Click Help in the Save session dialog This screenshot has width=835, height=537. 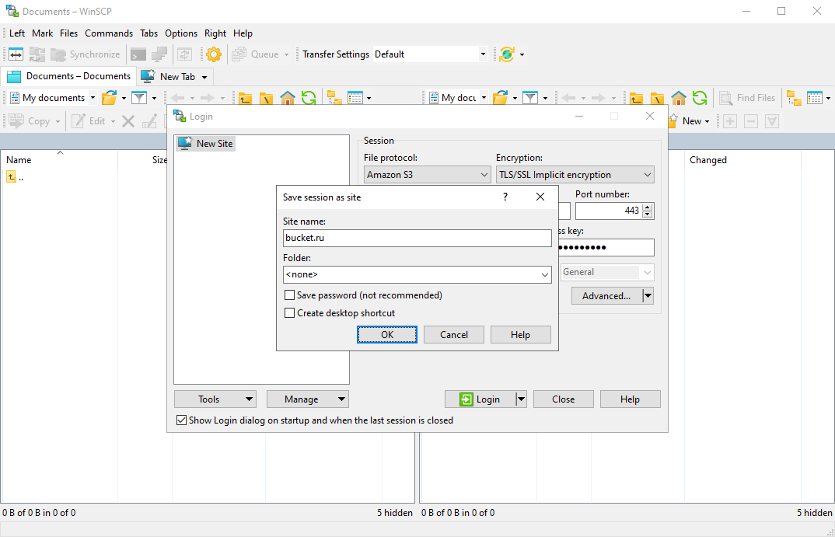[x=520, y=335]
